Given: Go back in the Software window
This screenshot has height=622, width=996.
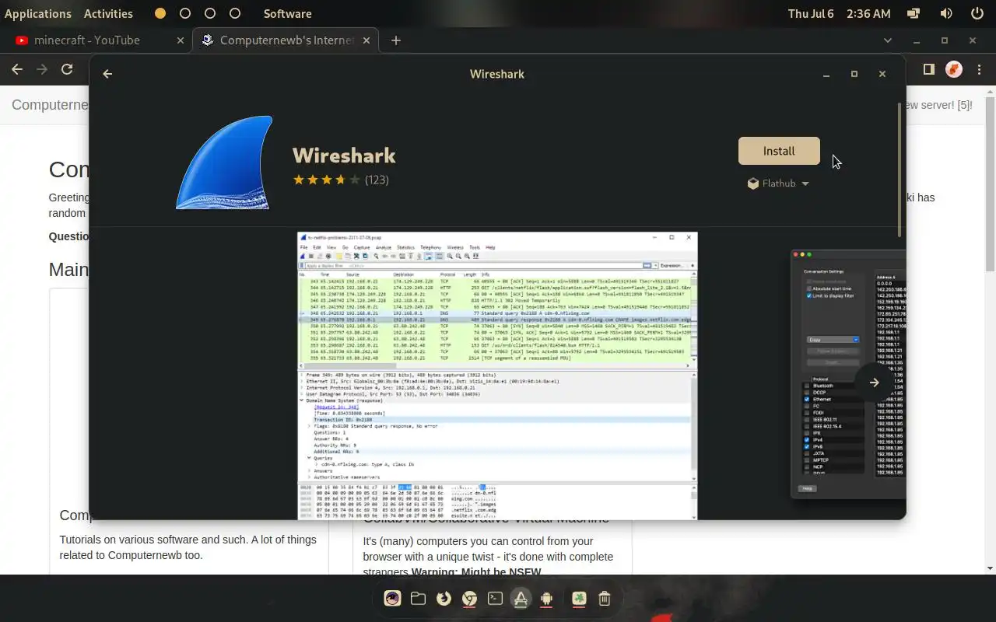Looking at the screenshot, I should (107, 74).
